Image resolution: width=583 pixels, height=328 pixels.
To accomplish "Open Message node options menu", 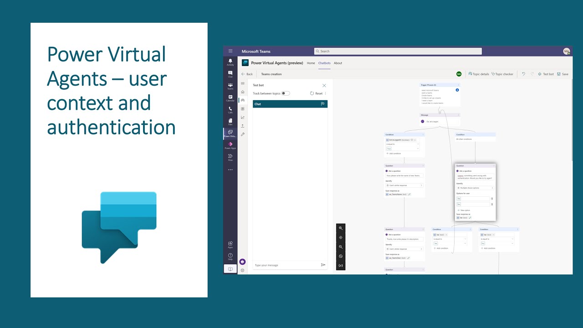I will (459, 115).
